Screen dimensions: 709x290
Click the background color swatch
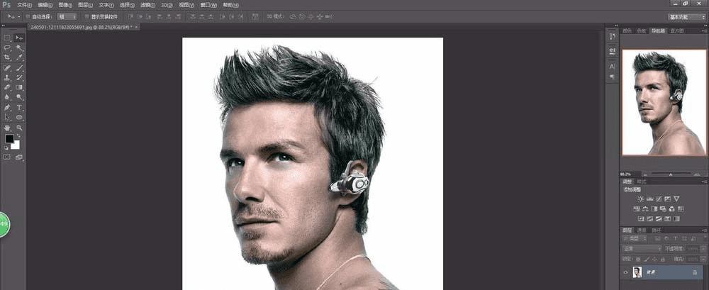pyautogui.click(x=16, y=145)
